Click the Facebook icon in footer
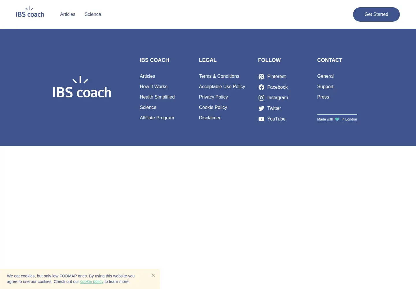Viewport: 416px width, 289px height. tap(261, 87)
